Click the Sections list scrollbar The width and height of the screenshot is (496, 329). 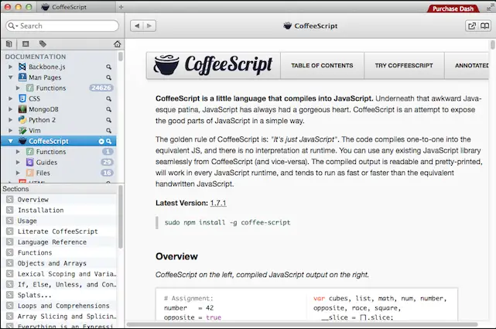pos(120,217)
